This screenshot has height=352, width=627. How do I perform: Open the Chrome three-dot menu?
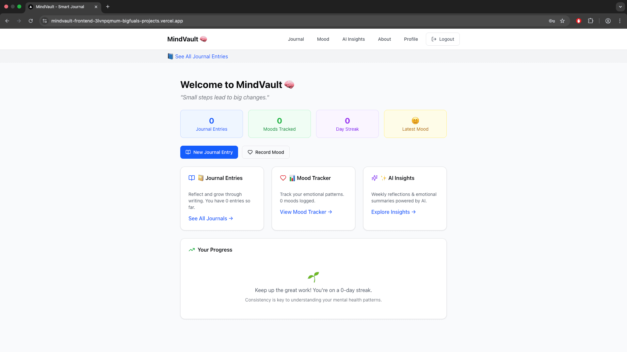tap(620, 21)
